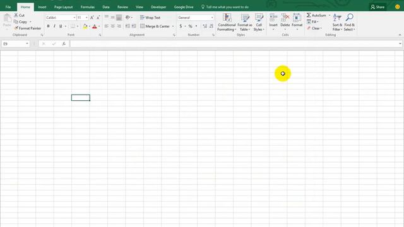Click the Delete cells button
The width and height of the screenshot is (404, 227).
pos(285,22)
